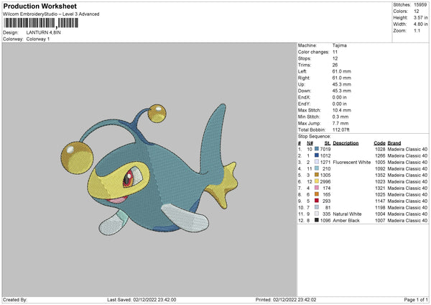Click the orange swatch in stop 8
This screenshot has width=431, height=305.
(x=317, y=195)
